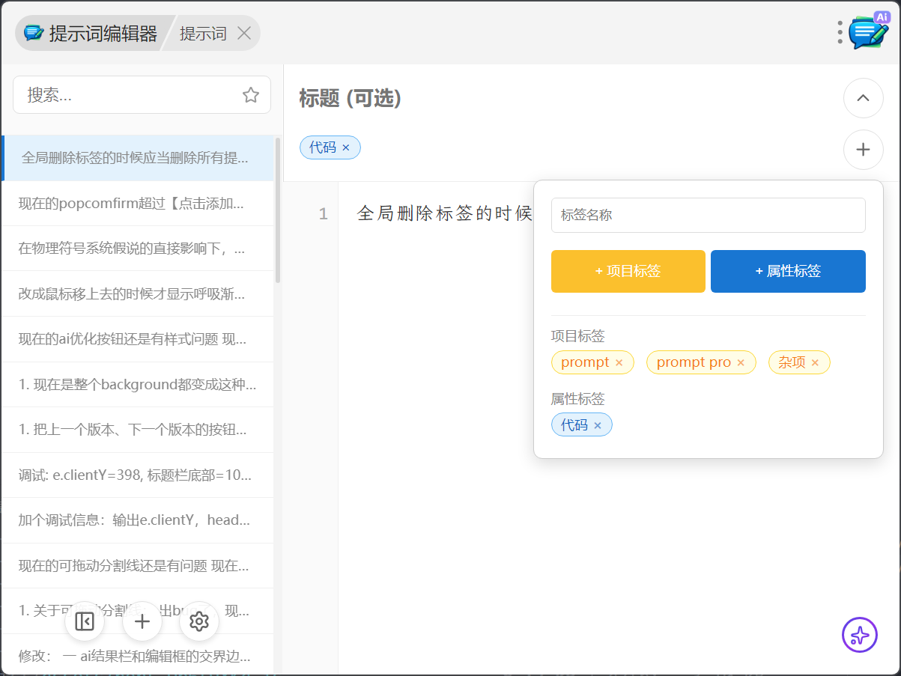Open settings via the gear icon
Screen dimensions: 901x676
click(199, 621)
